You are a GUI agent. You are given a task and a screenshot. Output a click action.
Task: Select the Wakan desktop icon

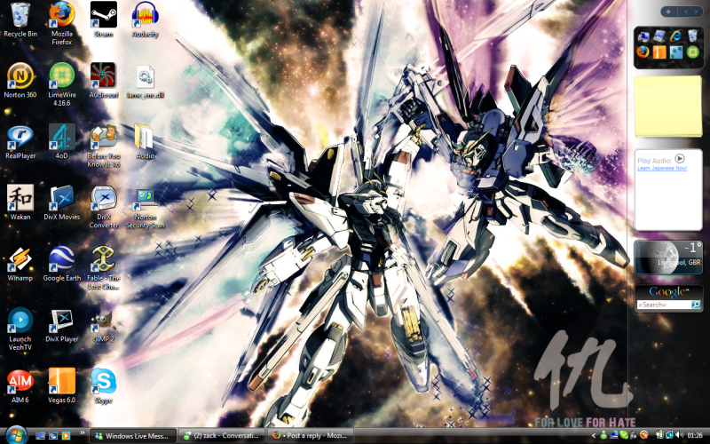pos(20,203)
